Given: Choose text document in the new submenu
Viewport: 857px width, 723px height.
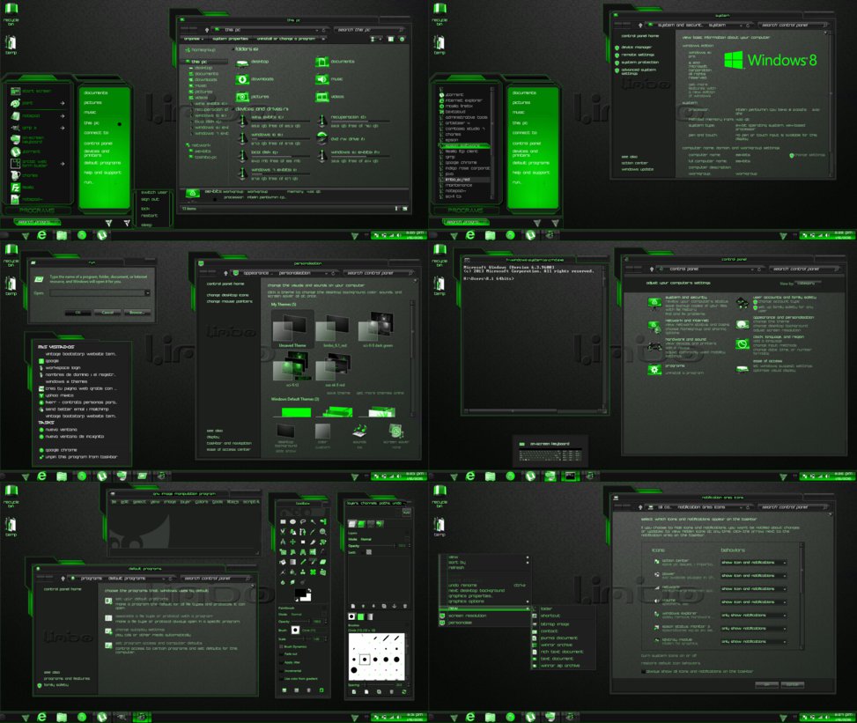Looking at the screenshot, I should (x=557, y=659).
